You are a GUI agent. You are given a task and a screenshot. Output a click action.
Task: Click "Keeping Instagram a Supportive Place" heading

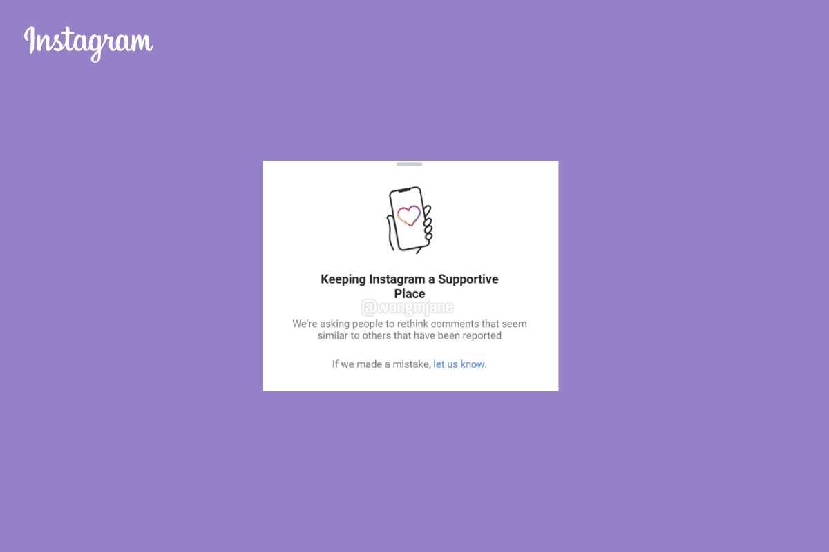pyautogui.click(x=410, y=286)
